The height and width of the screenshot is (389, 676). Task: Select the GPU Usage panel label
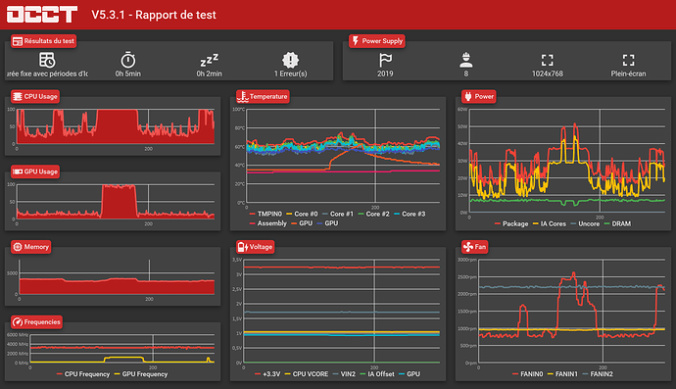pyautogui.click(x=40, y=171)
